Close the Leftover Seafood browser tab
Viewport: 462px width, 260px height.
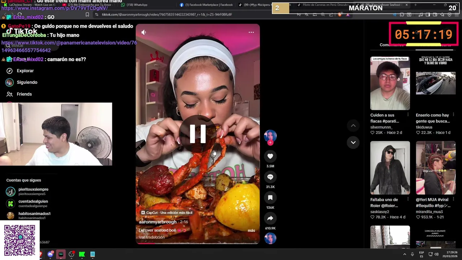pos(406,5)
